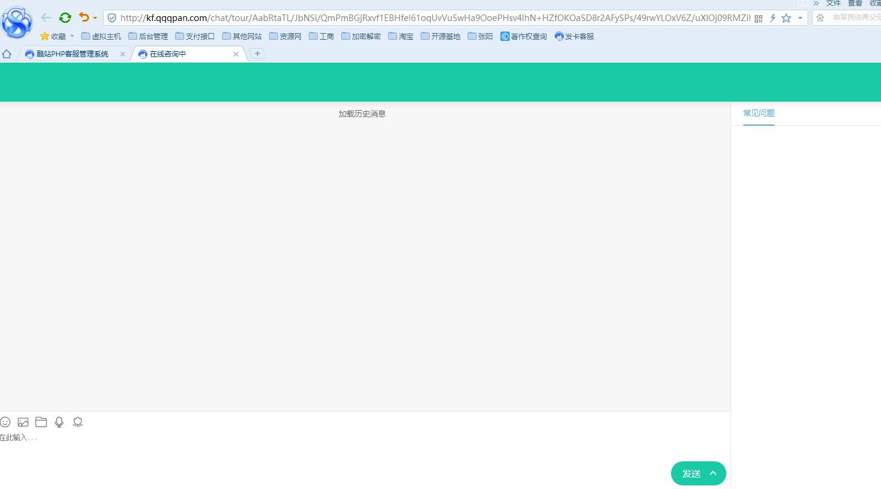Viewport: 881px width, 489px height.
Task: Click the microphone voice message icon
Action: (59, 422)
